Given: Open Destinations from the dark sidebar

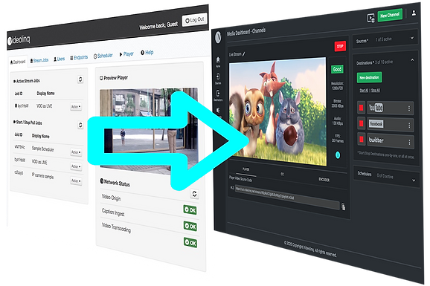Looking at the screenshot, I should pos(218,96).
